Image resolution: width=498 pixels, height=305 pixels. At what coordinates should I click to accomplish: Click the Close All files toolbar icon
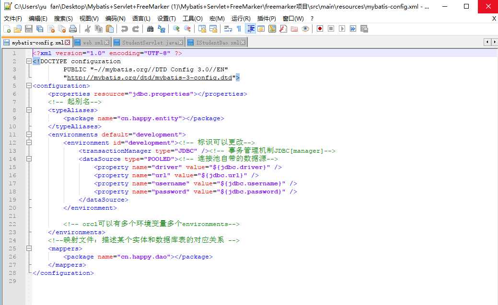coord(62,29)
